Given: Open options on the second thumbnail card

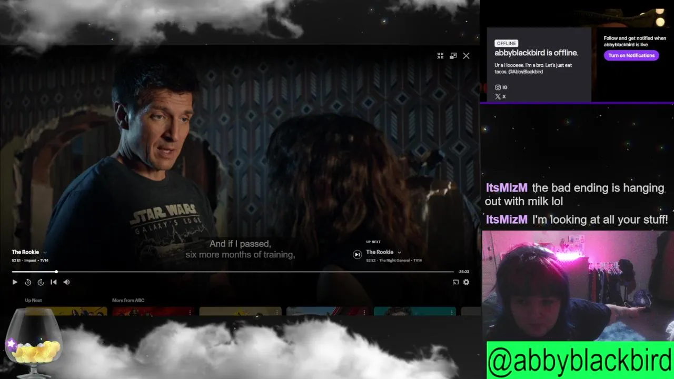Looking at the screenshot, I should (x=190, y=312).
